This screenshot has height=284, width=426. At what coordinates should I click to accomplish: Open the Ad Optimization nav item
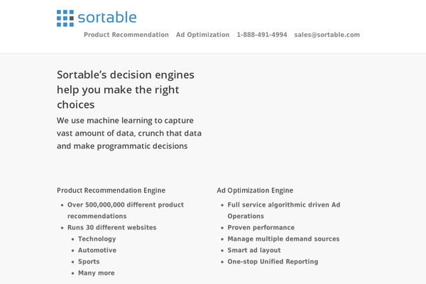[x=202, y=35]
